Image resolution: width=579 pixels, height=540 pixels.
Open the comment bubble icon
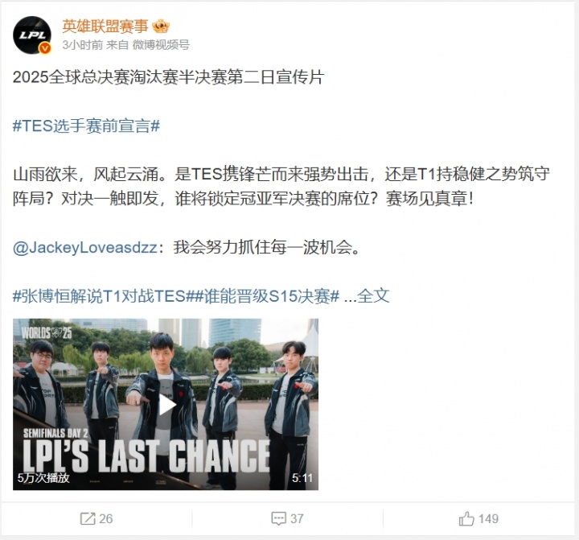pos(278,518)
